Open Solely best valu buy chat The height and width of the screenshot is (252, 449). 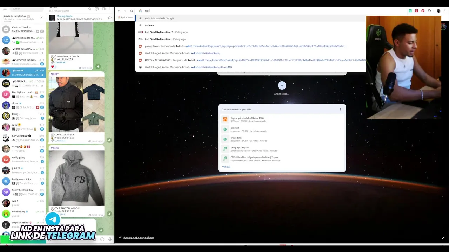click(23, 192)
